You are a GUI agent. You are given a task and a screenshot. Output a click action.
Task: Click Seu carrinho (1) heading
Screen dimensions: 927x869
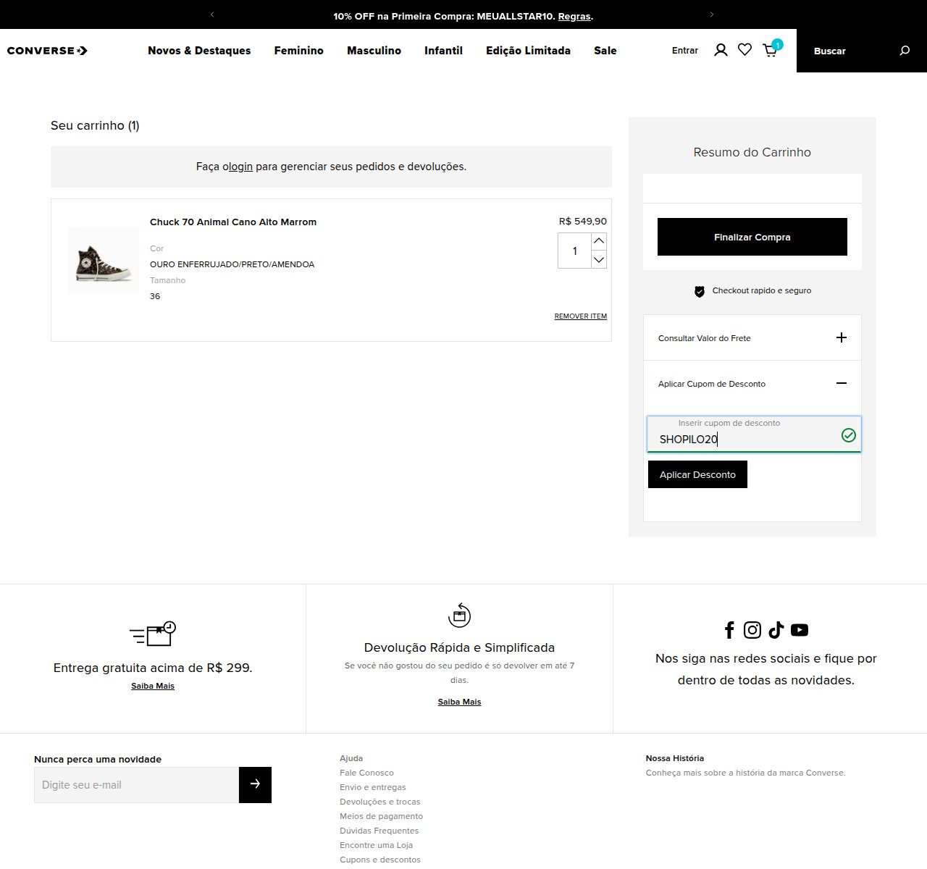(95, 125)
